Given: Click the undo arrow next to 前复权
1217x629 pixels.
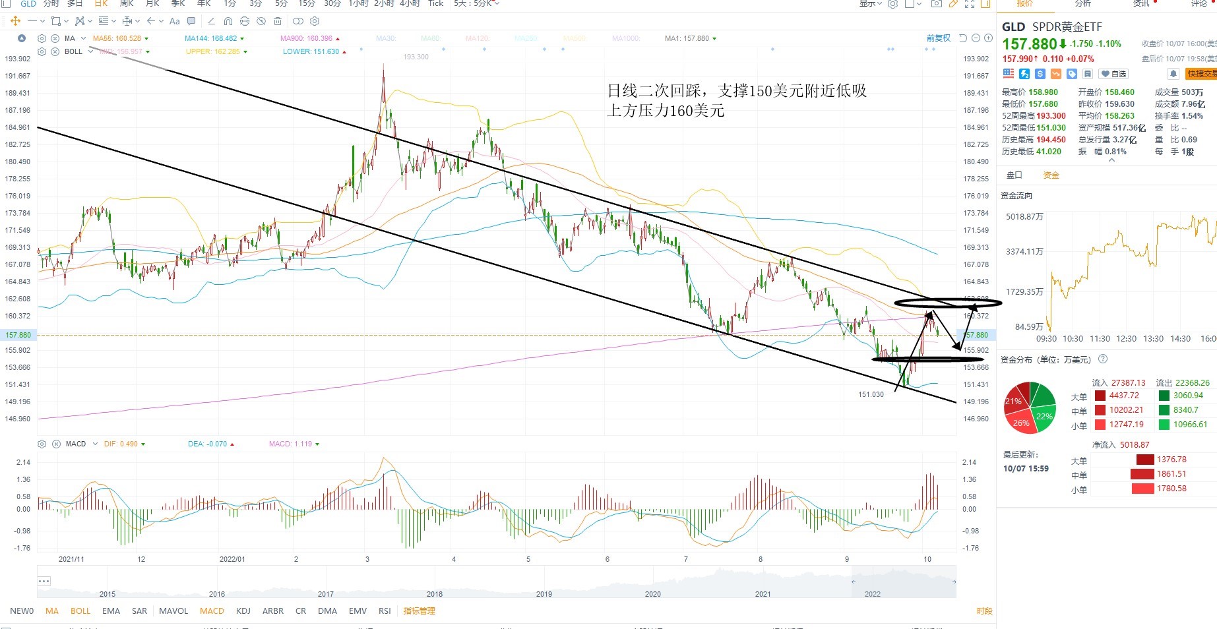Looking at the screenshot, I should [x=963, y=38].
